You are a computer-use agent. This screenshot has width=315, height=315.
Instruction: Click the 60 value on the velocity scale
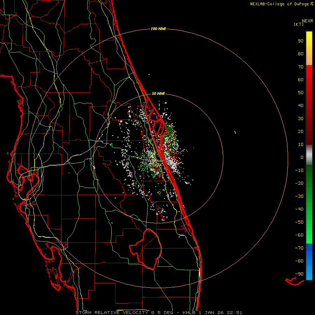[301, 79]
